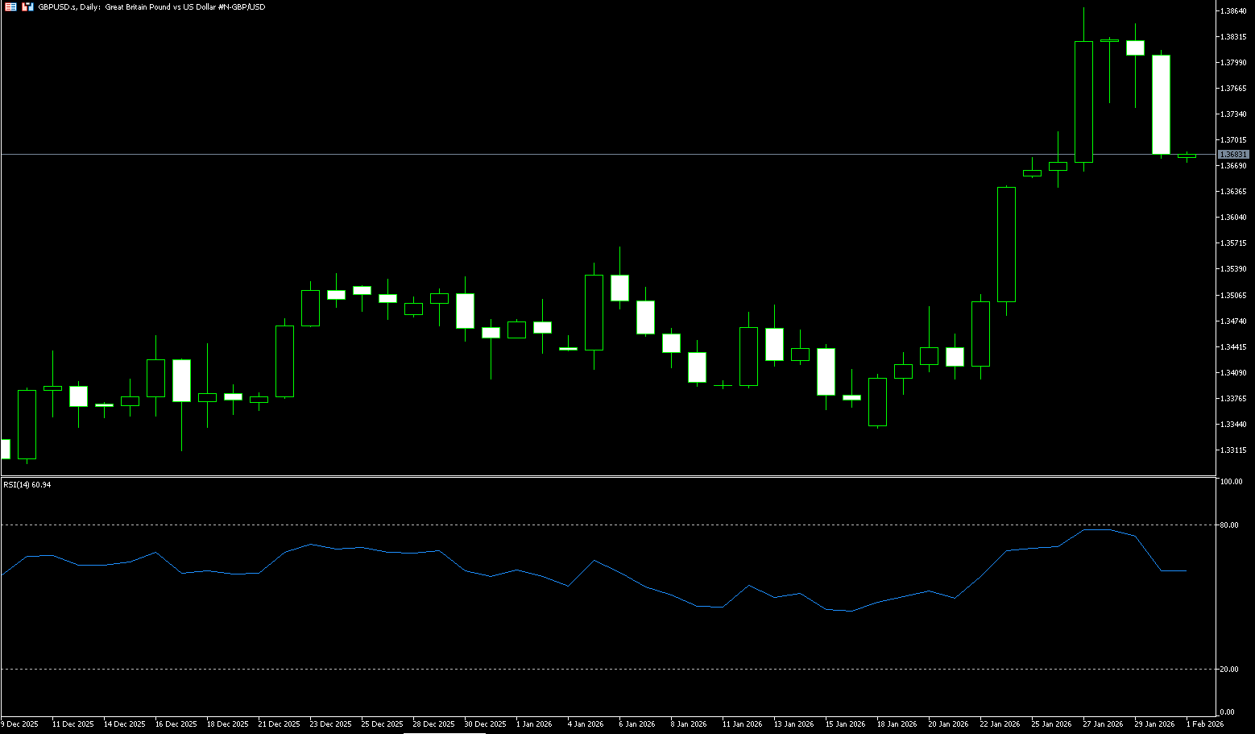Click the 9 Dec 2025 date label
Viewport: 1255px width, 734px height.
tap(20, 724)
